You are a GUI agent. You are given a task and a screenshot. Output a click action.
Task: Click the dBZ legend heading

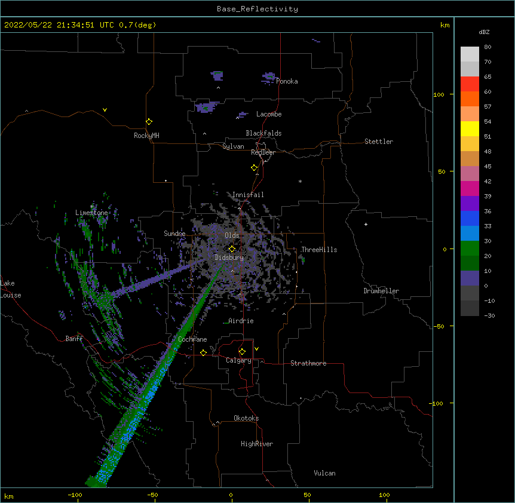[484, 32]
